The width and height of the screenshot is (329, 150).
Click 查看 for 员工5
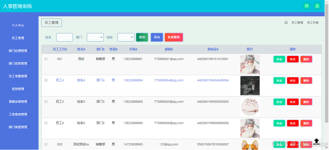coord(279,102)
